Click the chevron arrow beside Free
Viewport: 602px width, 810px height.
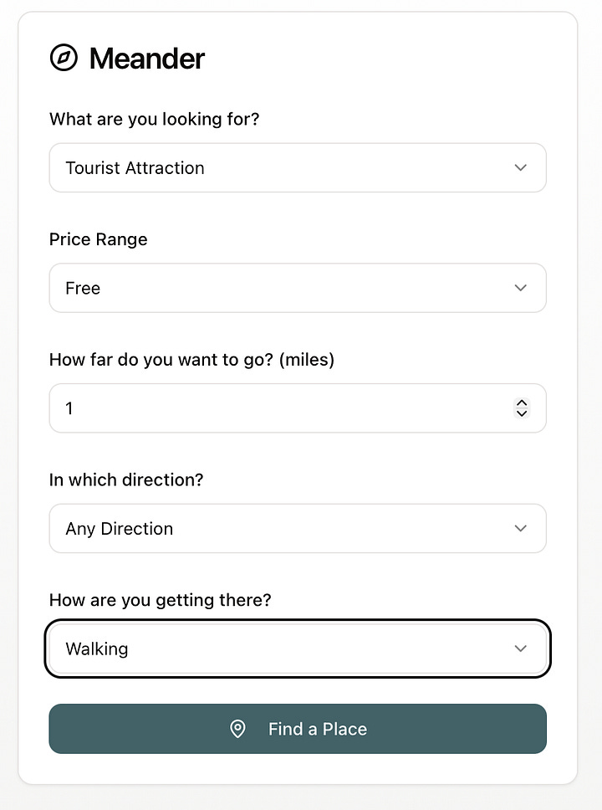click(520, 288)
